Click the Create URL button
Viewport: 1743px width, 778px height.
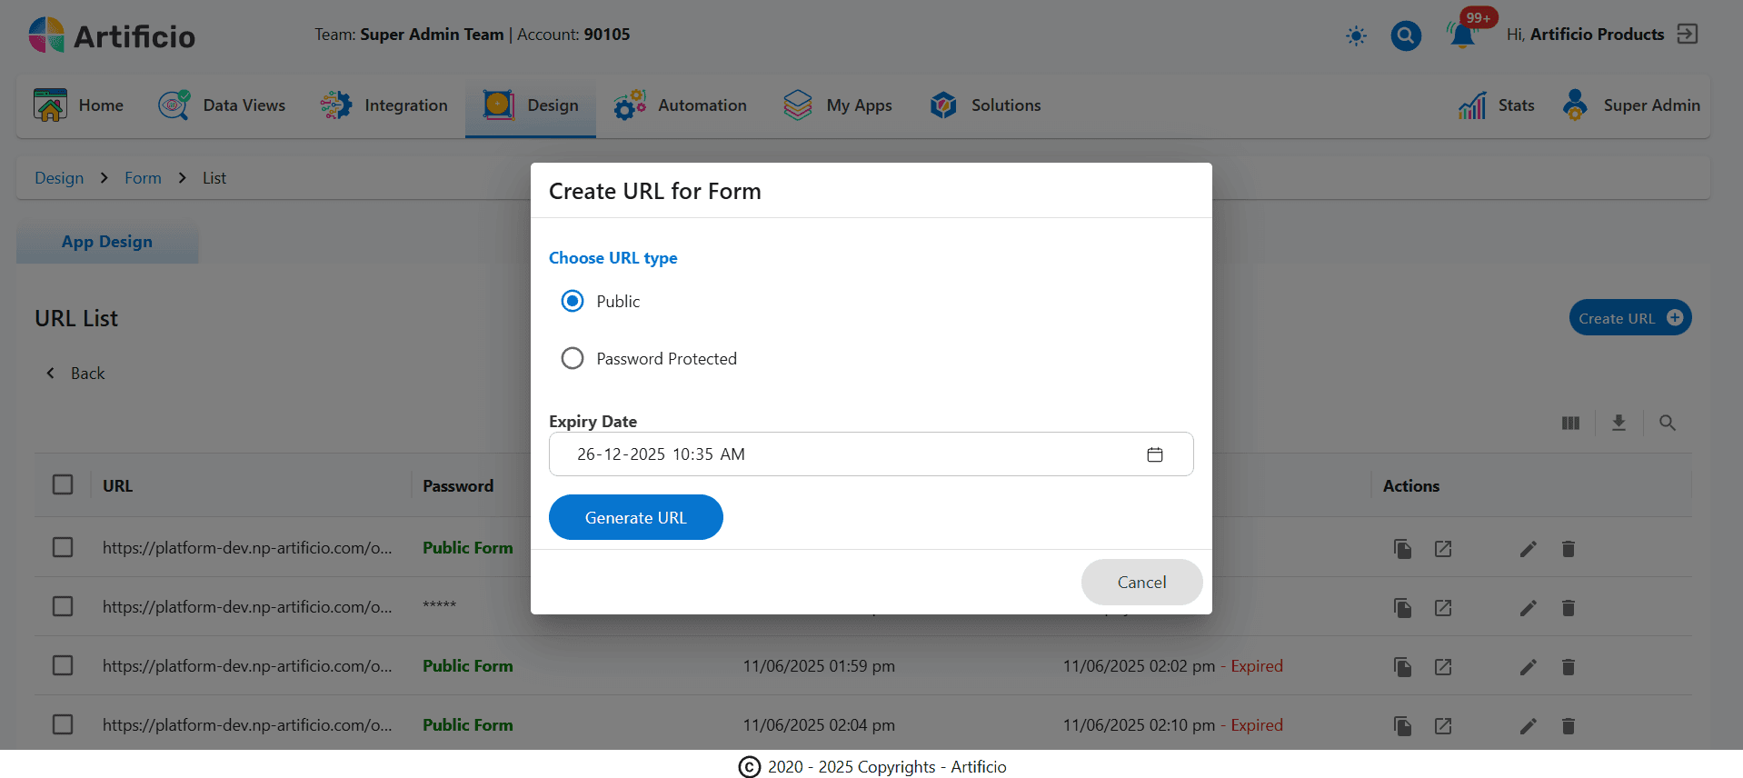pyautogui.click(x=1630, y=317)
